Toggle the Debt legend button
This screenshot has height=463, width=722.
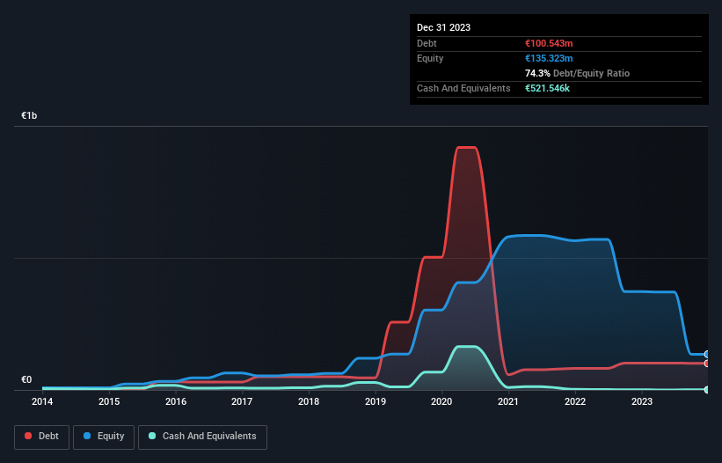click(41, 437)
